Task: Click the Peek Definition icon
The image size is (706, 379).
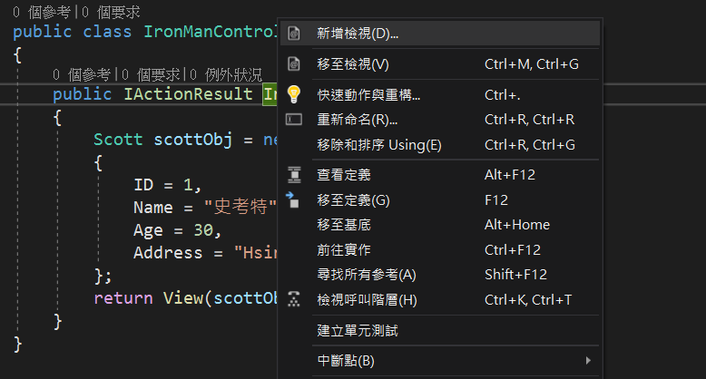Action: 294,175
